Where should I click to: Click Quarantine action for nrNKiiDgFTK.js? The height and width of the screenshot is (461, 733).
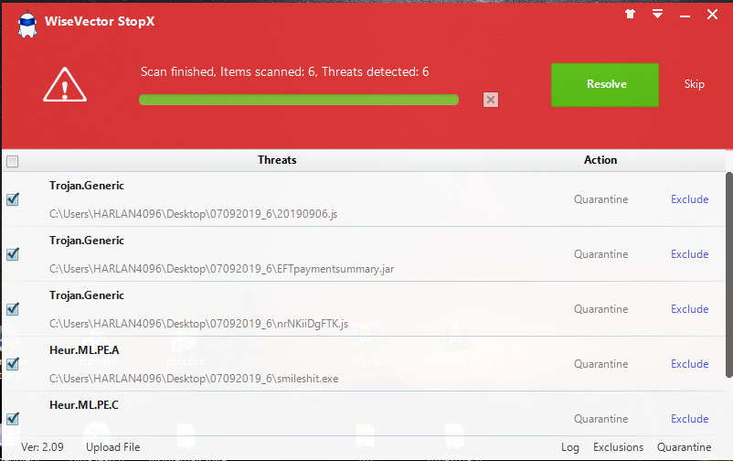coord(600,309)
